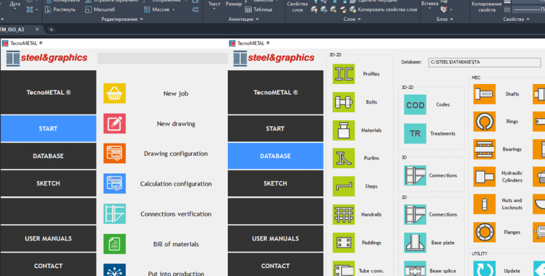Click the Base plate icon

coord(415,242)
